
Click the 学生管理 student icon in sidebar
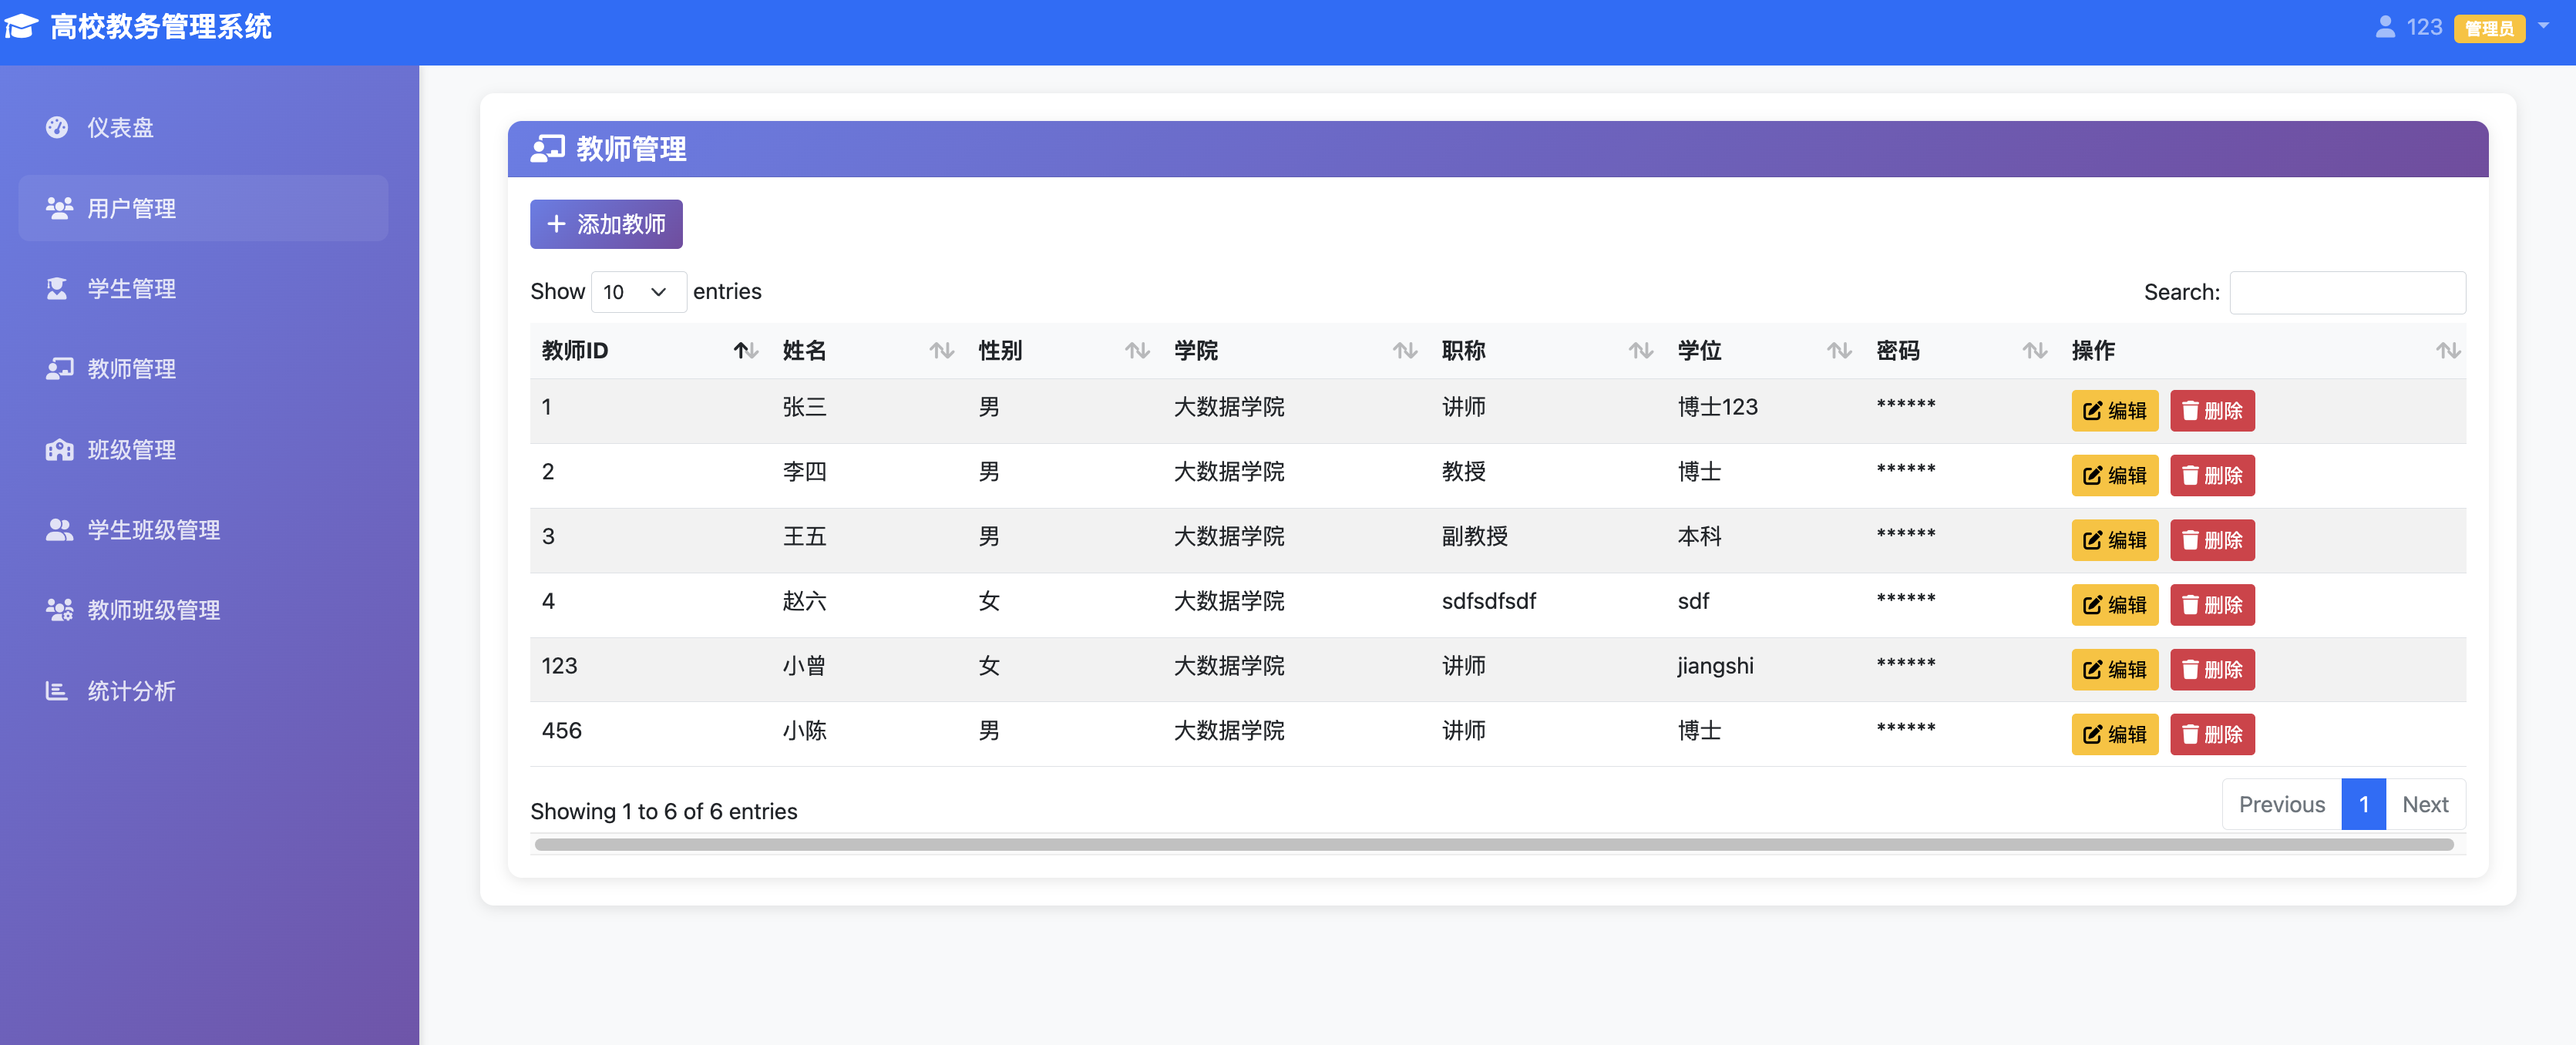coord(57,288)
